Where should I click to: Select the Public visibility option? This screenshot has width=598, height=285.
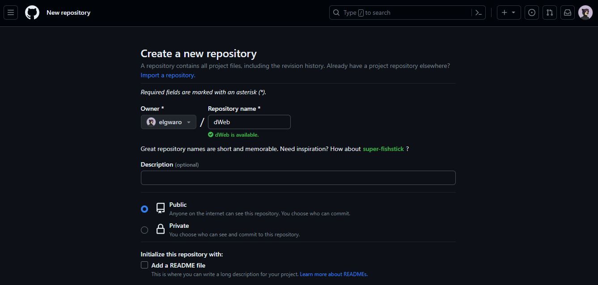click(144, 209)
